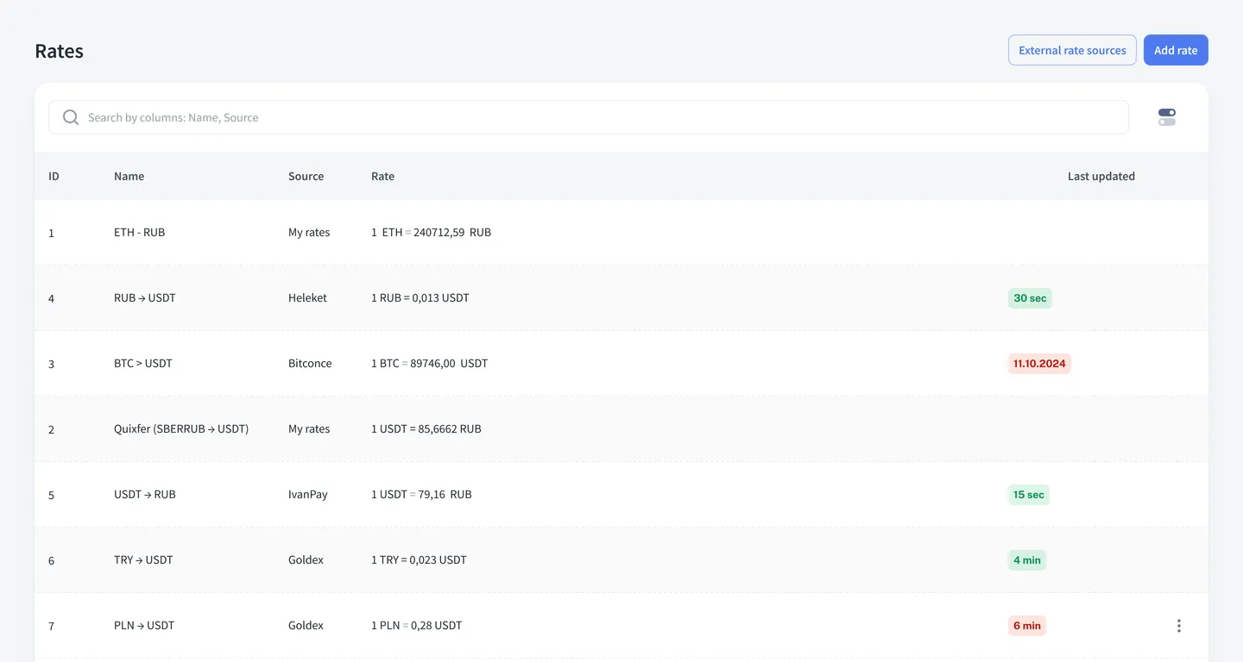The height and width of the screenshot is (662, 1243).
Task: Sort by the Name column header
Action: (129, 176)
